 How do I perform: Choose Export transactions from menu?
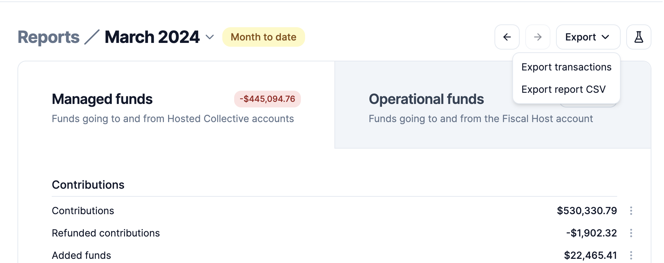click(566, 67)
